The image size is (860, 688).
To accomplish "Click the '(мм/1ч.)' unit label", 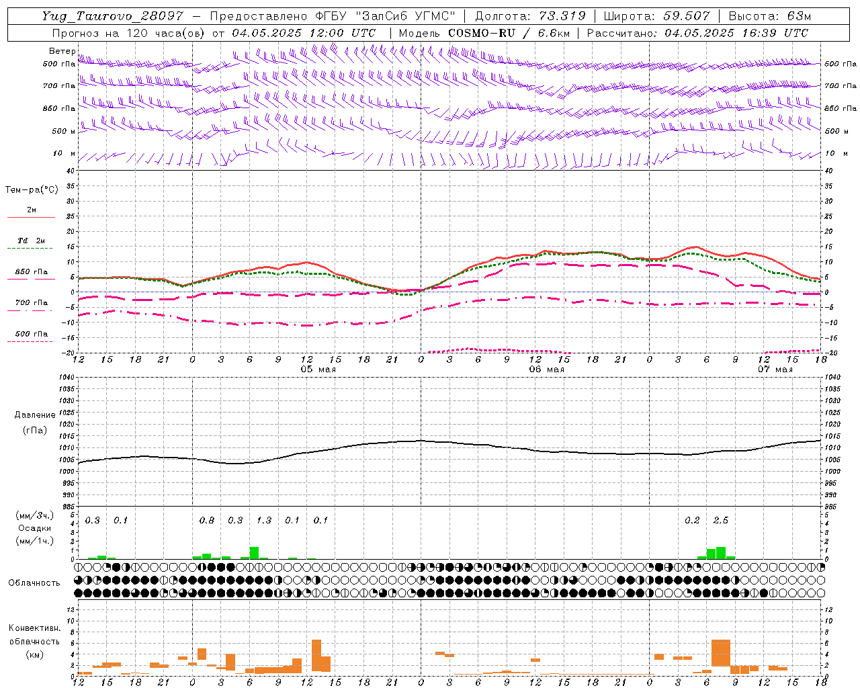I will [35, 541].
